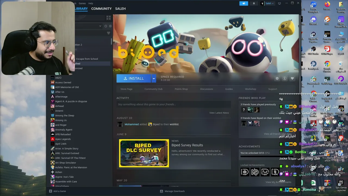Screen dimensions: 348x196
Task: Open the Points Shop link
Action: [x=181, y=89]
